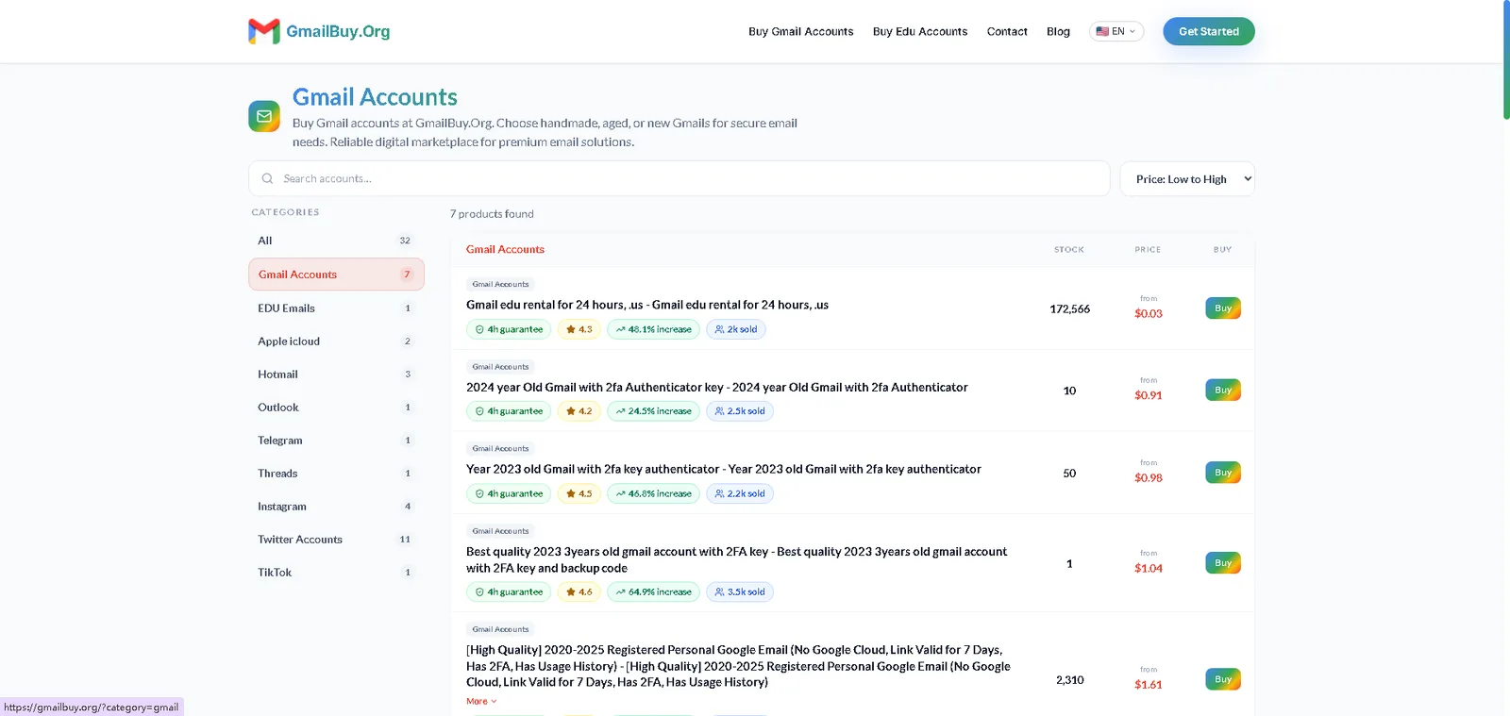
Task: Click the page vertical scrollbar
Action: tap(1506, 60)
